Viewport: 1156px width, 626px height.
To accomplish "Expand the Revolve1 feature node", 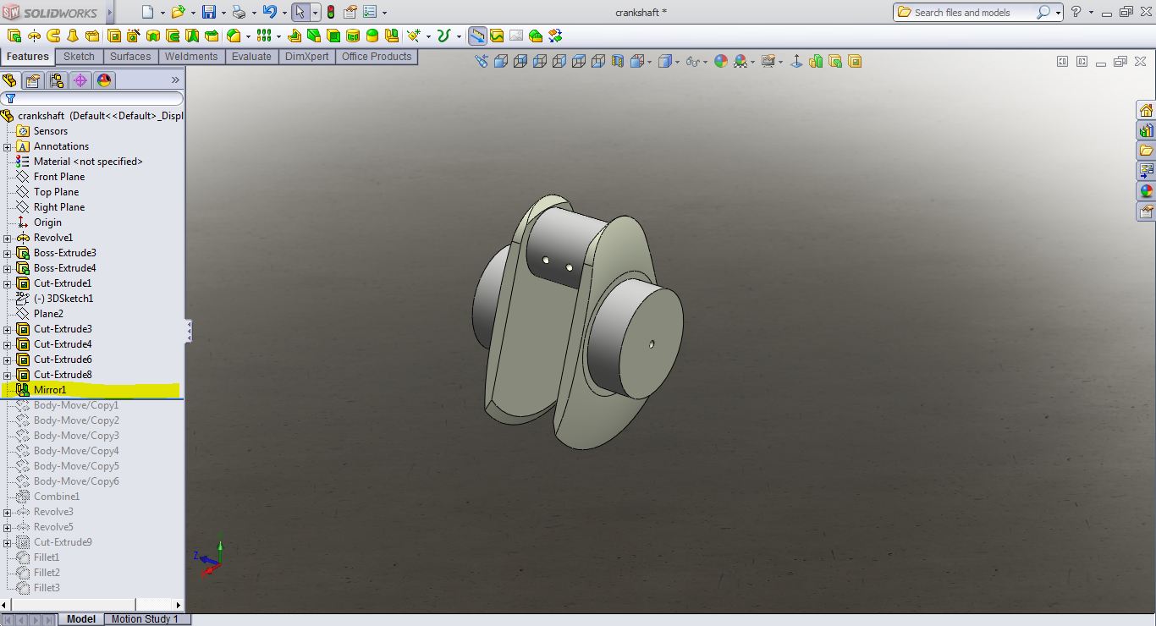I will click(6, 238).
